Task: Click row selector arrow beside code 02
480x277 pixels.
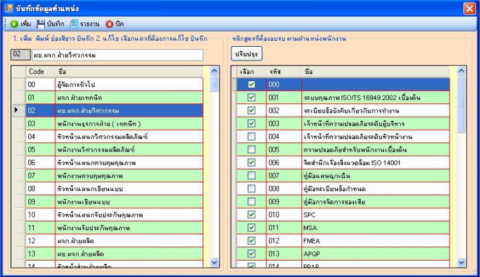Action: click(18, 110)
